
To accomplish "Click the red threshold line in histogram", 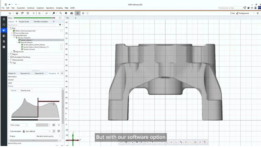I will 49,101.
